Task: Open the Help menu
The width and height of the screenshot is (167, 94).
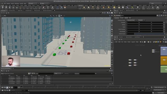Action: tap(25, 3)
